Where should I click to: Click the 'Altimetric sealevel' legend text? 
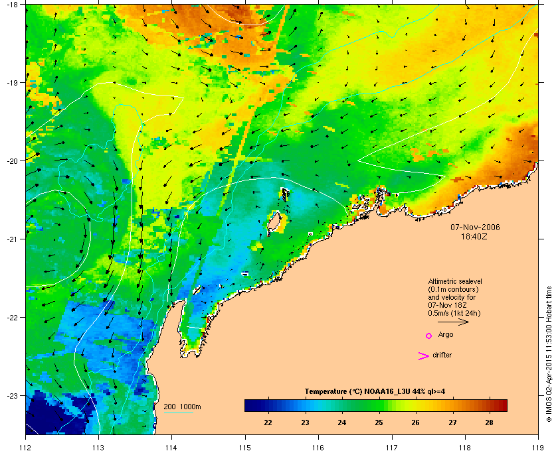coord(455,281)
